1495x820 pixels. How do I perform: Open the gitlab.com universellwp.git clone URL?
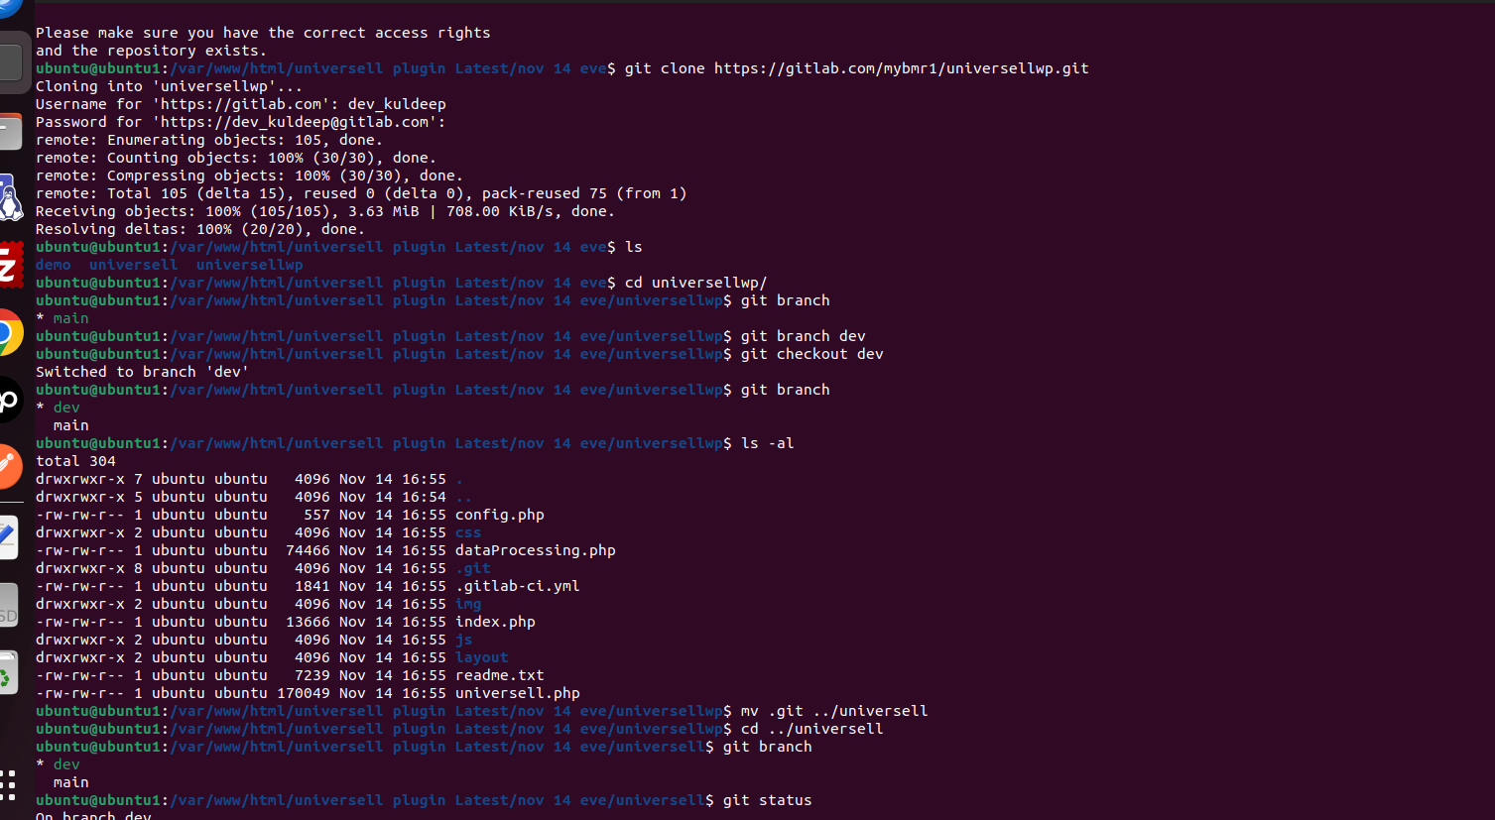[x=901, y=68]
